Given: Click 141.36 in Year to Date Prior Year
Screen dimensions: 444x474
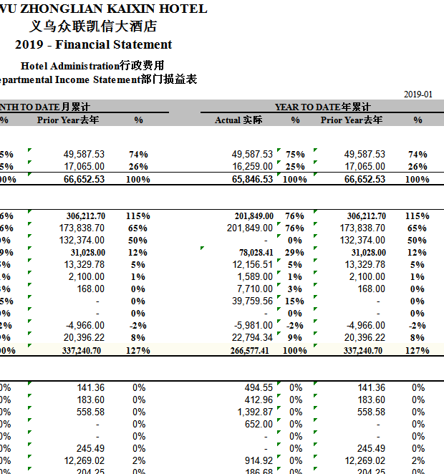Looking at the screenshot, I should 371,387.
